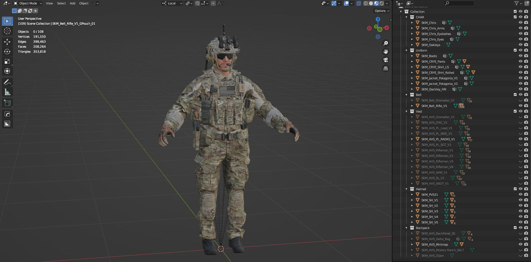
Task: Select the Measure tool
Action: (7, 92)
